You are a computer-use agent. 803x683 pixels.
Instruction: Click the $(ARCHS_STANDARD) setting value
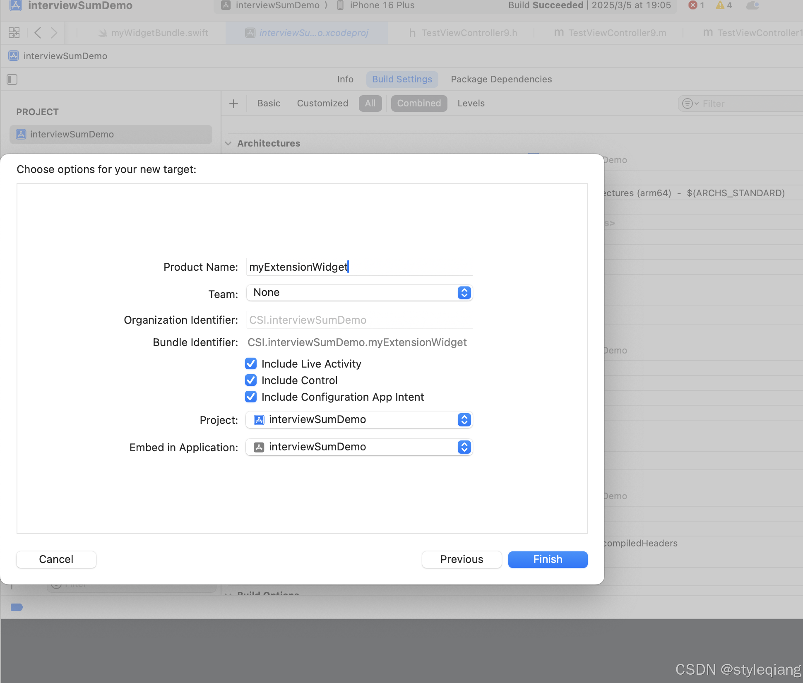736,193
